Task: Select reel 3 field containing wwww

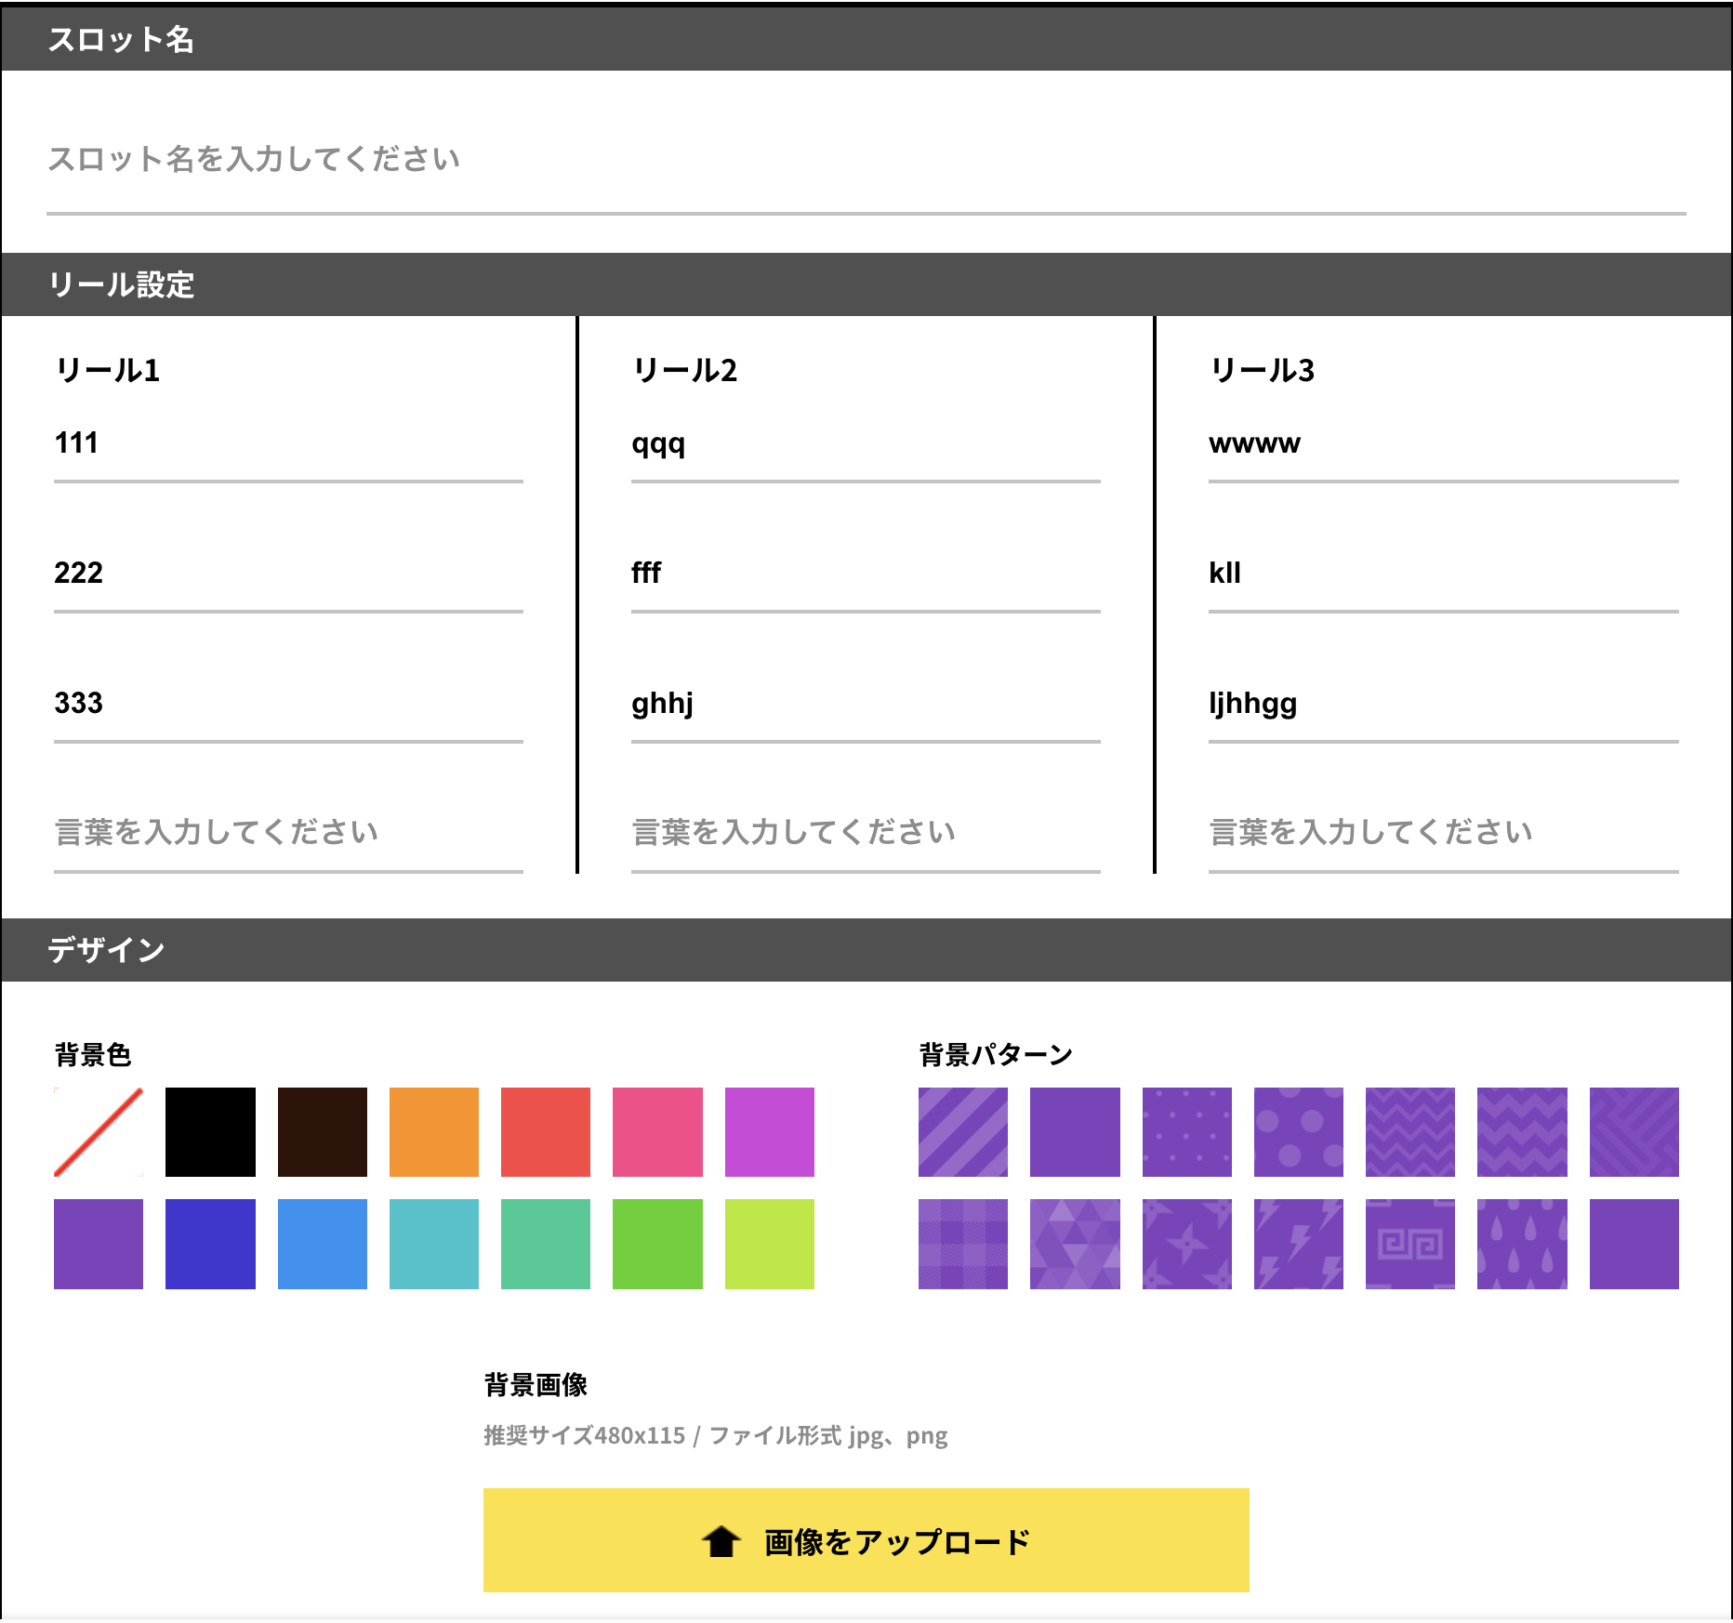Action: click(1443, 443)
